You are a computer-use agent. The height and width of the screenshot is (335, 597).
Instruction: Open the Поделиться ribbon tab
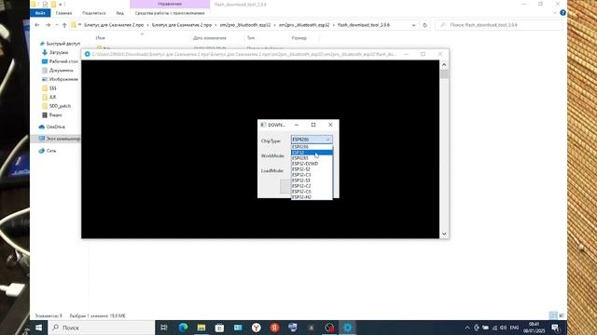94,13
